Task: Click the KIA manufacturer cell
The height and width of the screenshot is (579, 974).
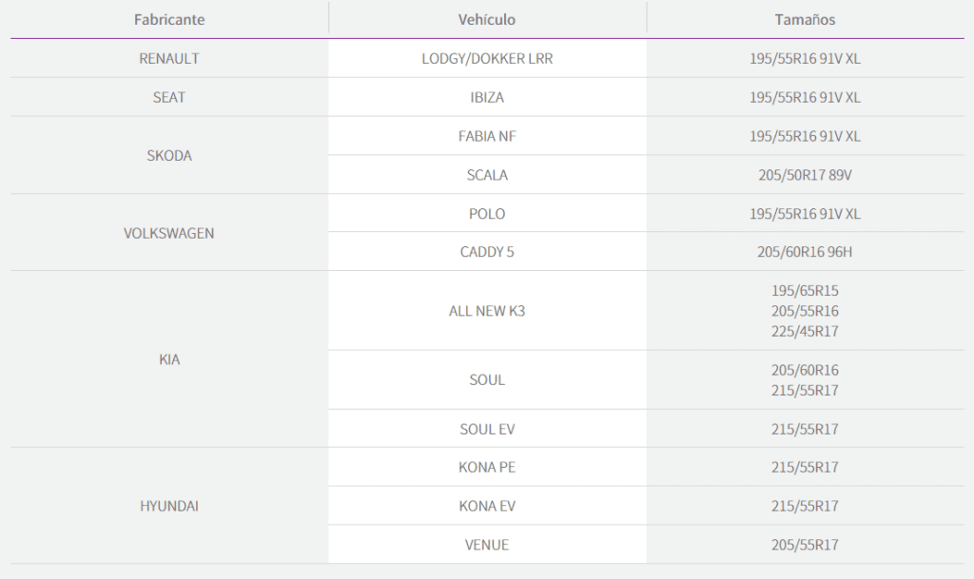Action: [x=169, y=359]
